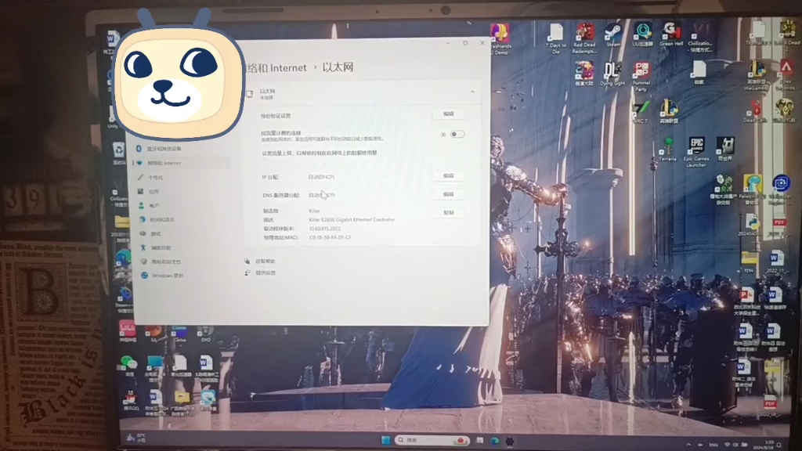This screenshot has height=451, width=802.
Task: Select the Dying Light desktop icon
Action: (x=612, y=74)
